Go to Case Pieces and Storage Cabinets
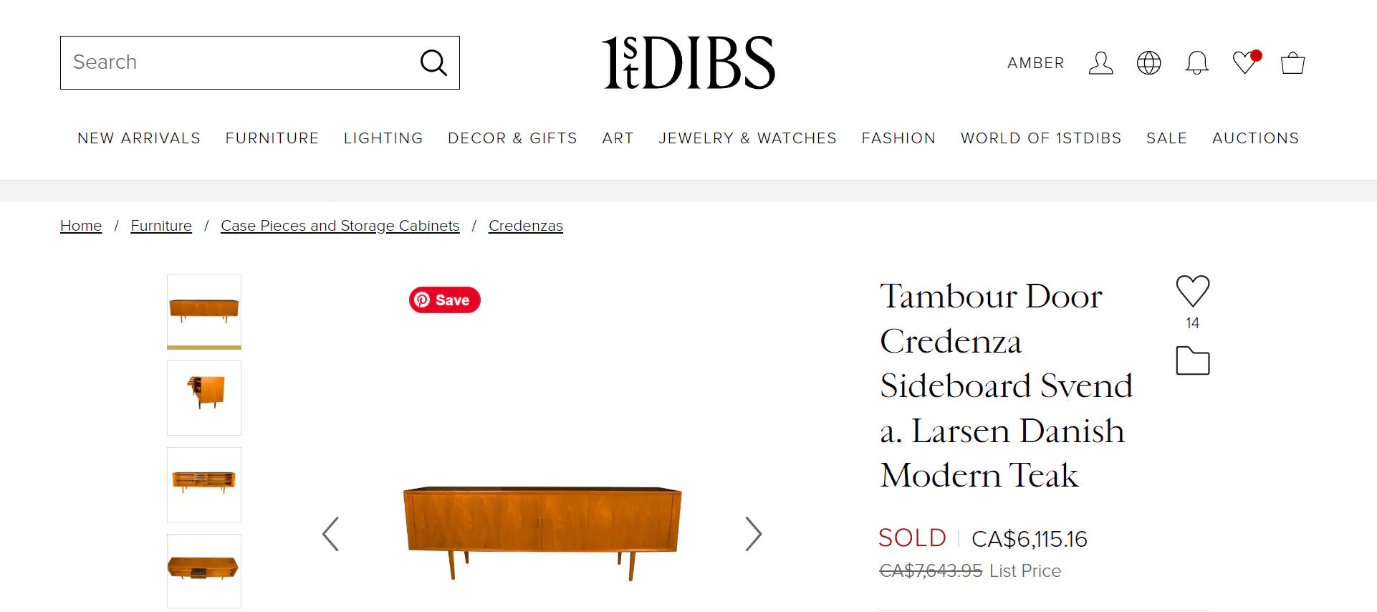The height and width of the screenshot is (612, 1377). click(x=340, y=226)
